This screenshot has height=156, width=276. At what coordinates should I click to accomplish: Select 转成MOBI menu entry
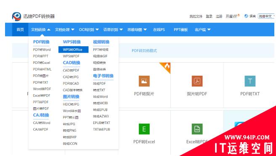pyautogui.click(x=101, y=103)
